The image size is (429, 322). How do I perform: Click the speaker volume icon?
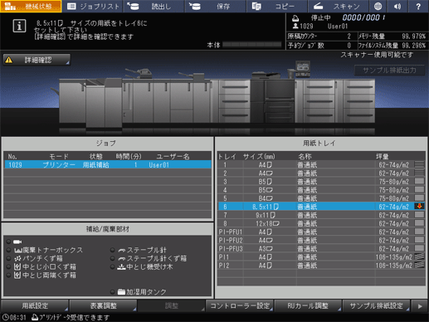coord(397,6)
